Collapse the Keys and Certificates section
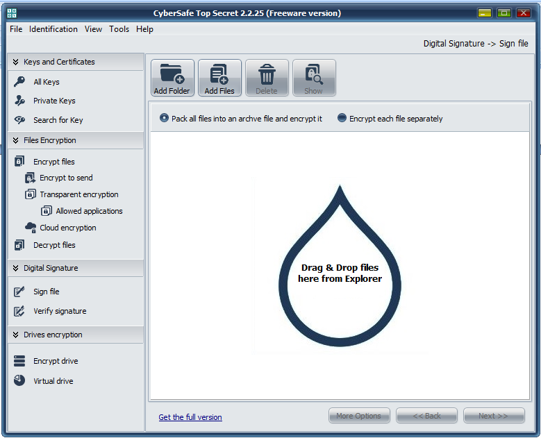 [15, 62]
